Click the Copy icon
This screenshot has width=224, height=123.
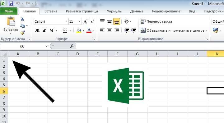(22, 26)
